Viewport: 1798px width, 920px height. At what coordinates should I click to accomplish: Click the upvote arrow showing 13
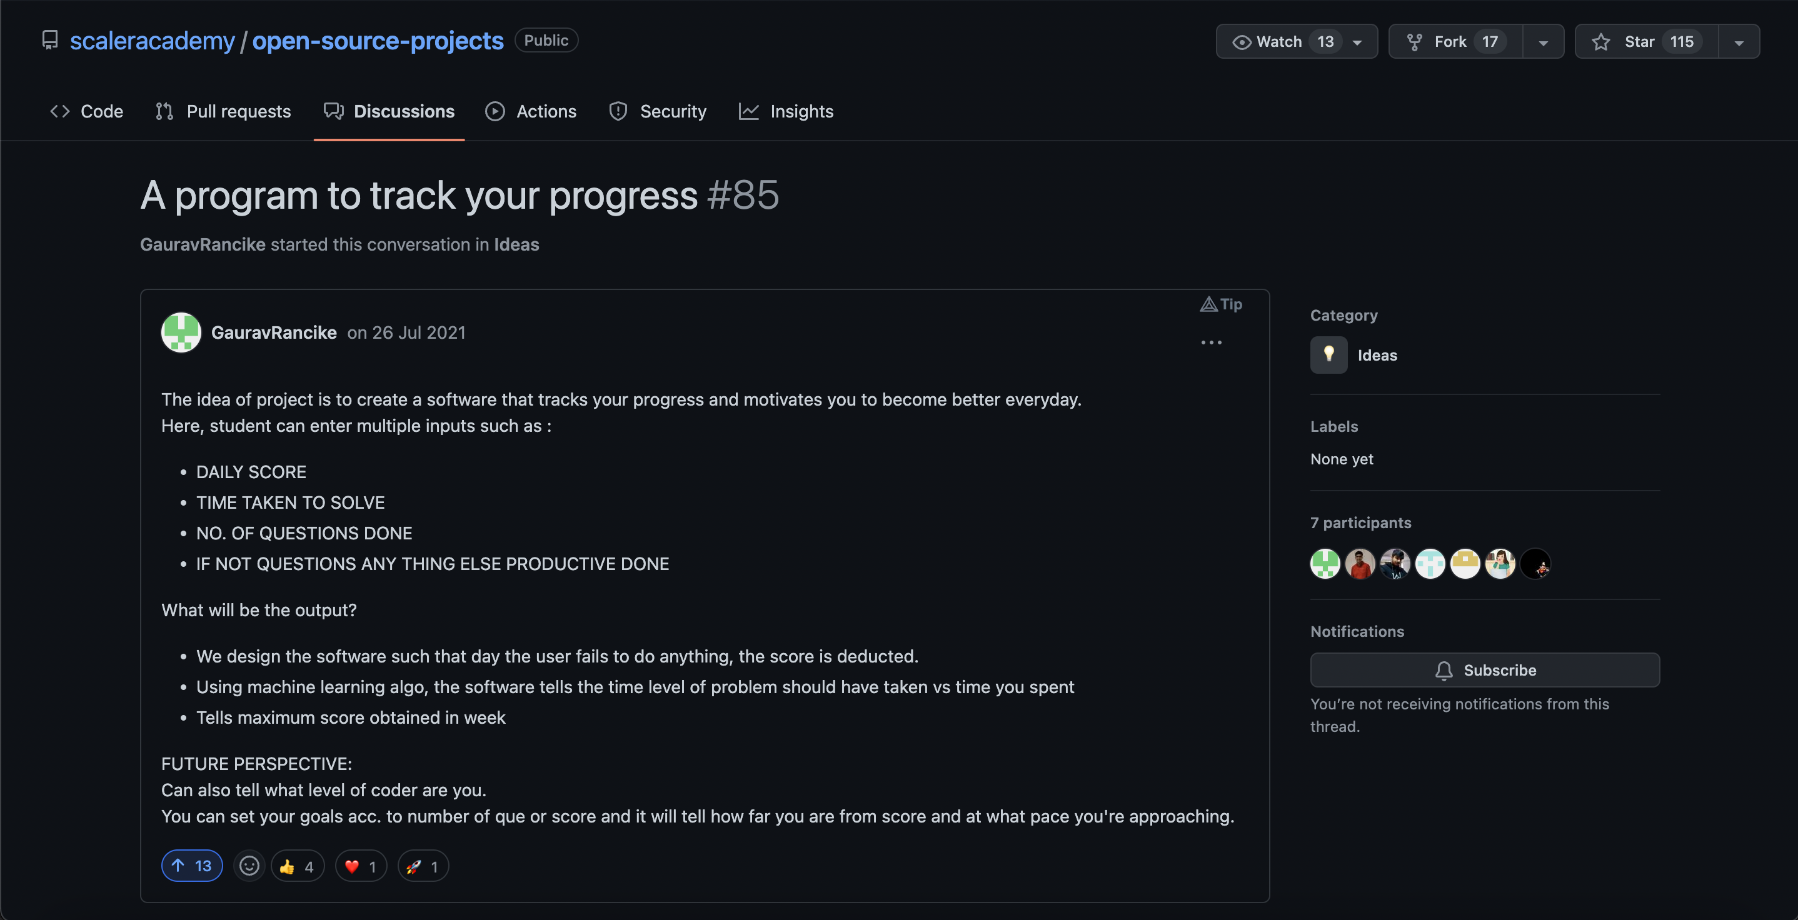(x=191, y=866)
